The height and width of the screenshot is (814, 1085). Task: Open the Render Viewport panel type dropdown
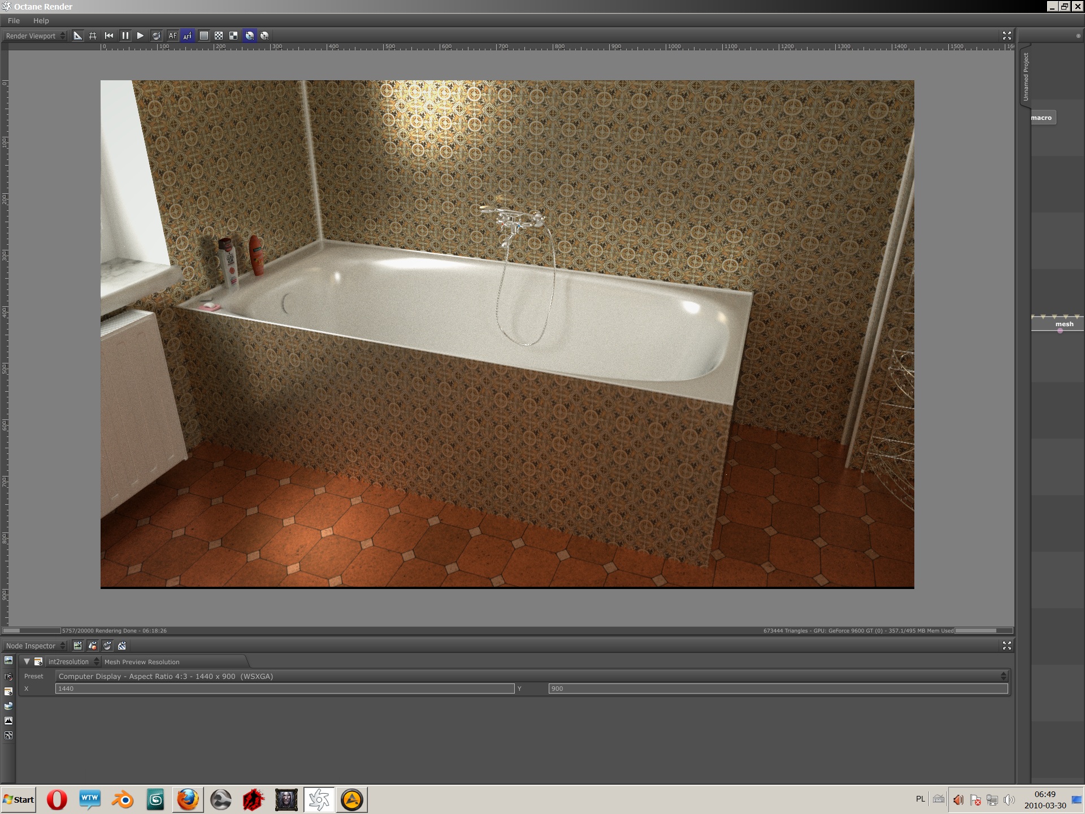tap(35, 36)
